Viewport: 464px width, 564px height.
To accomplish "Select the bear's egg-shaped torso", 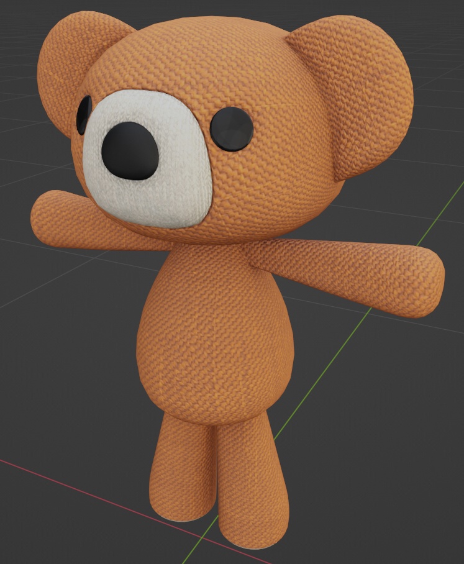I will click(215, 335).
